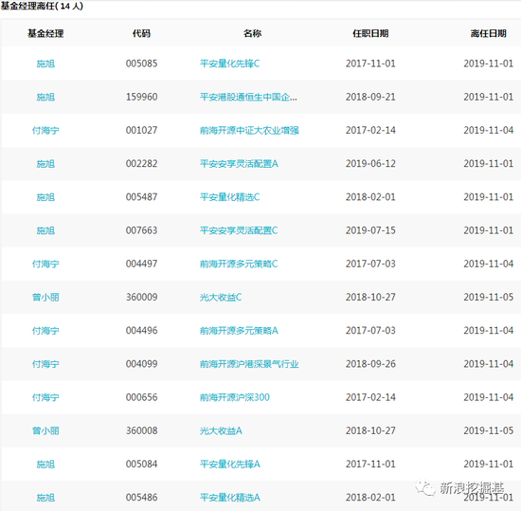Open fund link 光大收益C
The width and height of the screenshot is (521, 511).
tap(221, 298)
